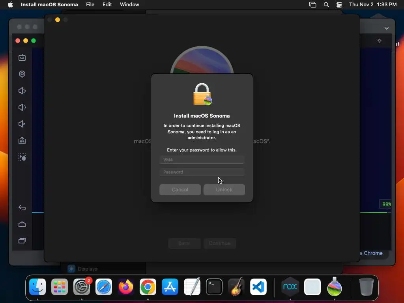Click the blank white app icon in Dock
404x303 pixels.
[312, 287]
